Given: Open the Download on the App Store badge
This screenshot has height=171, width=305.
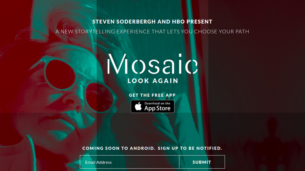Looking at the screenshot, I should pos(152,107).
